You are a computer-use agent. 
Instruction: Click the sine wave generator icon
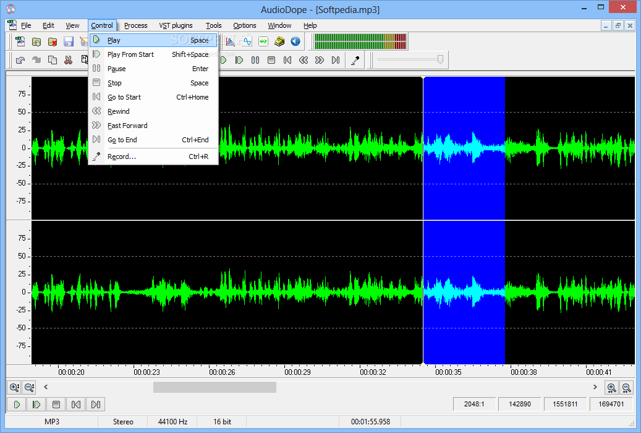tap(247, 41)
